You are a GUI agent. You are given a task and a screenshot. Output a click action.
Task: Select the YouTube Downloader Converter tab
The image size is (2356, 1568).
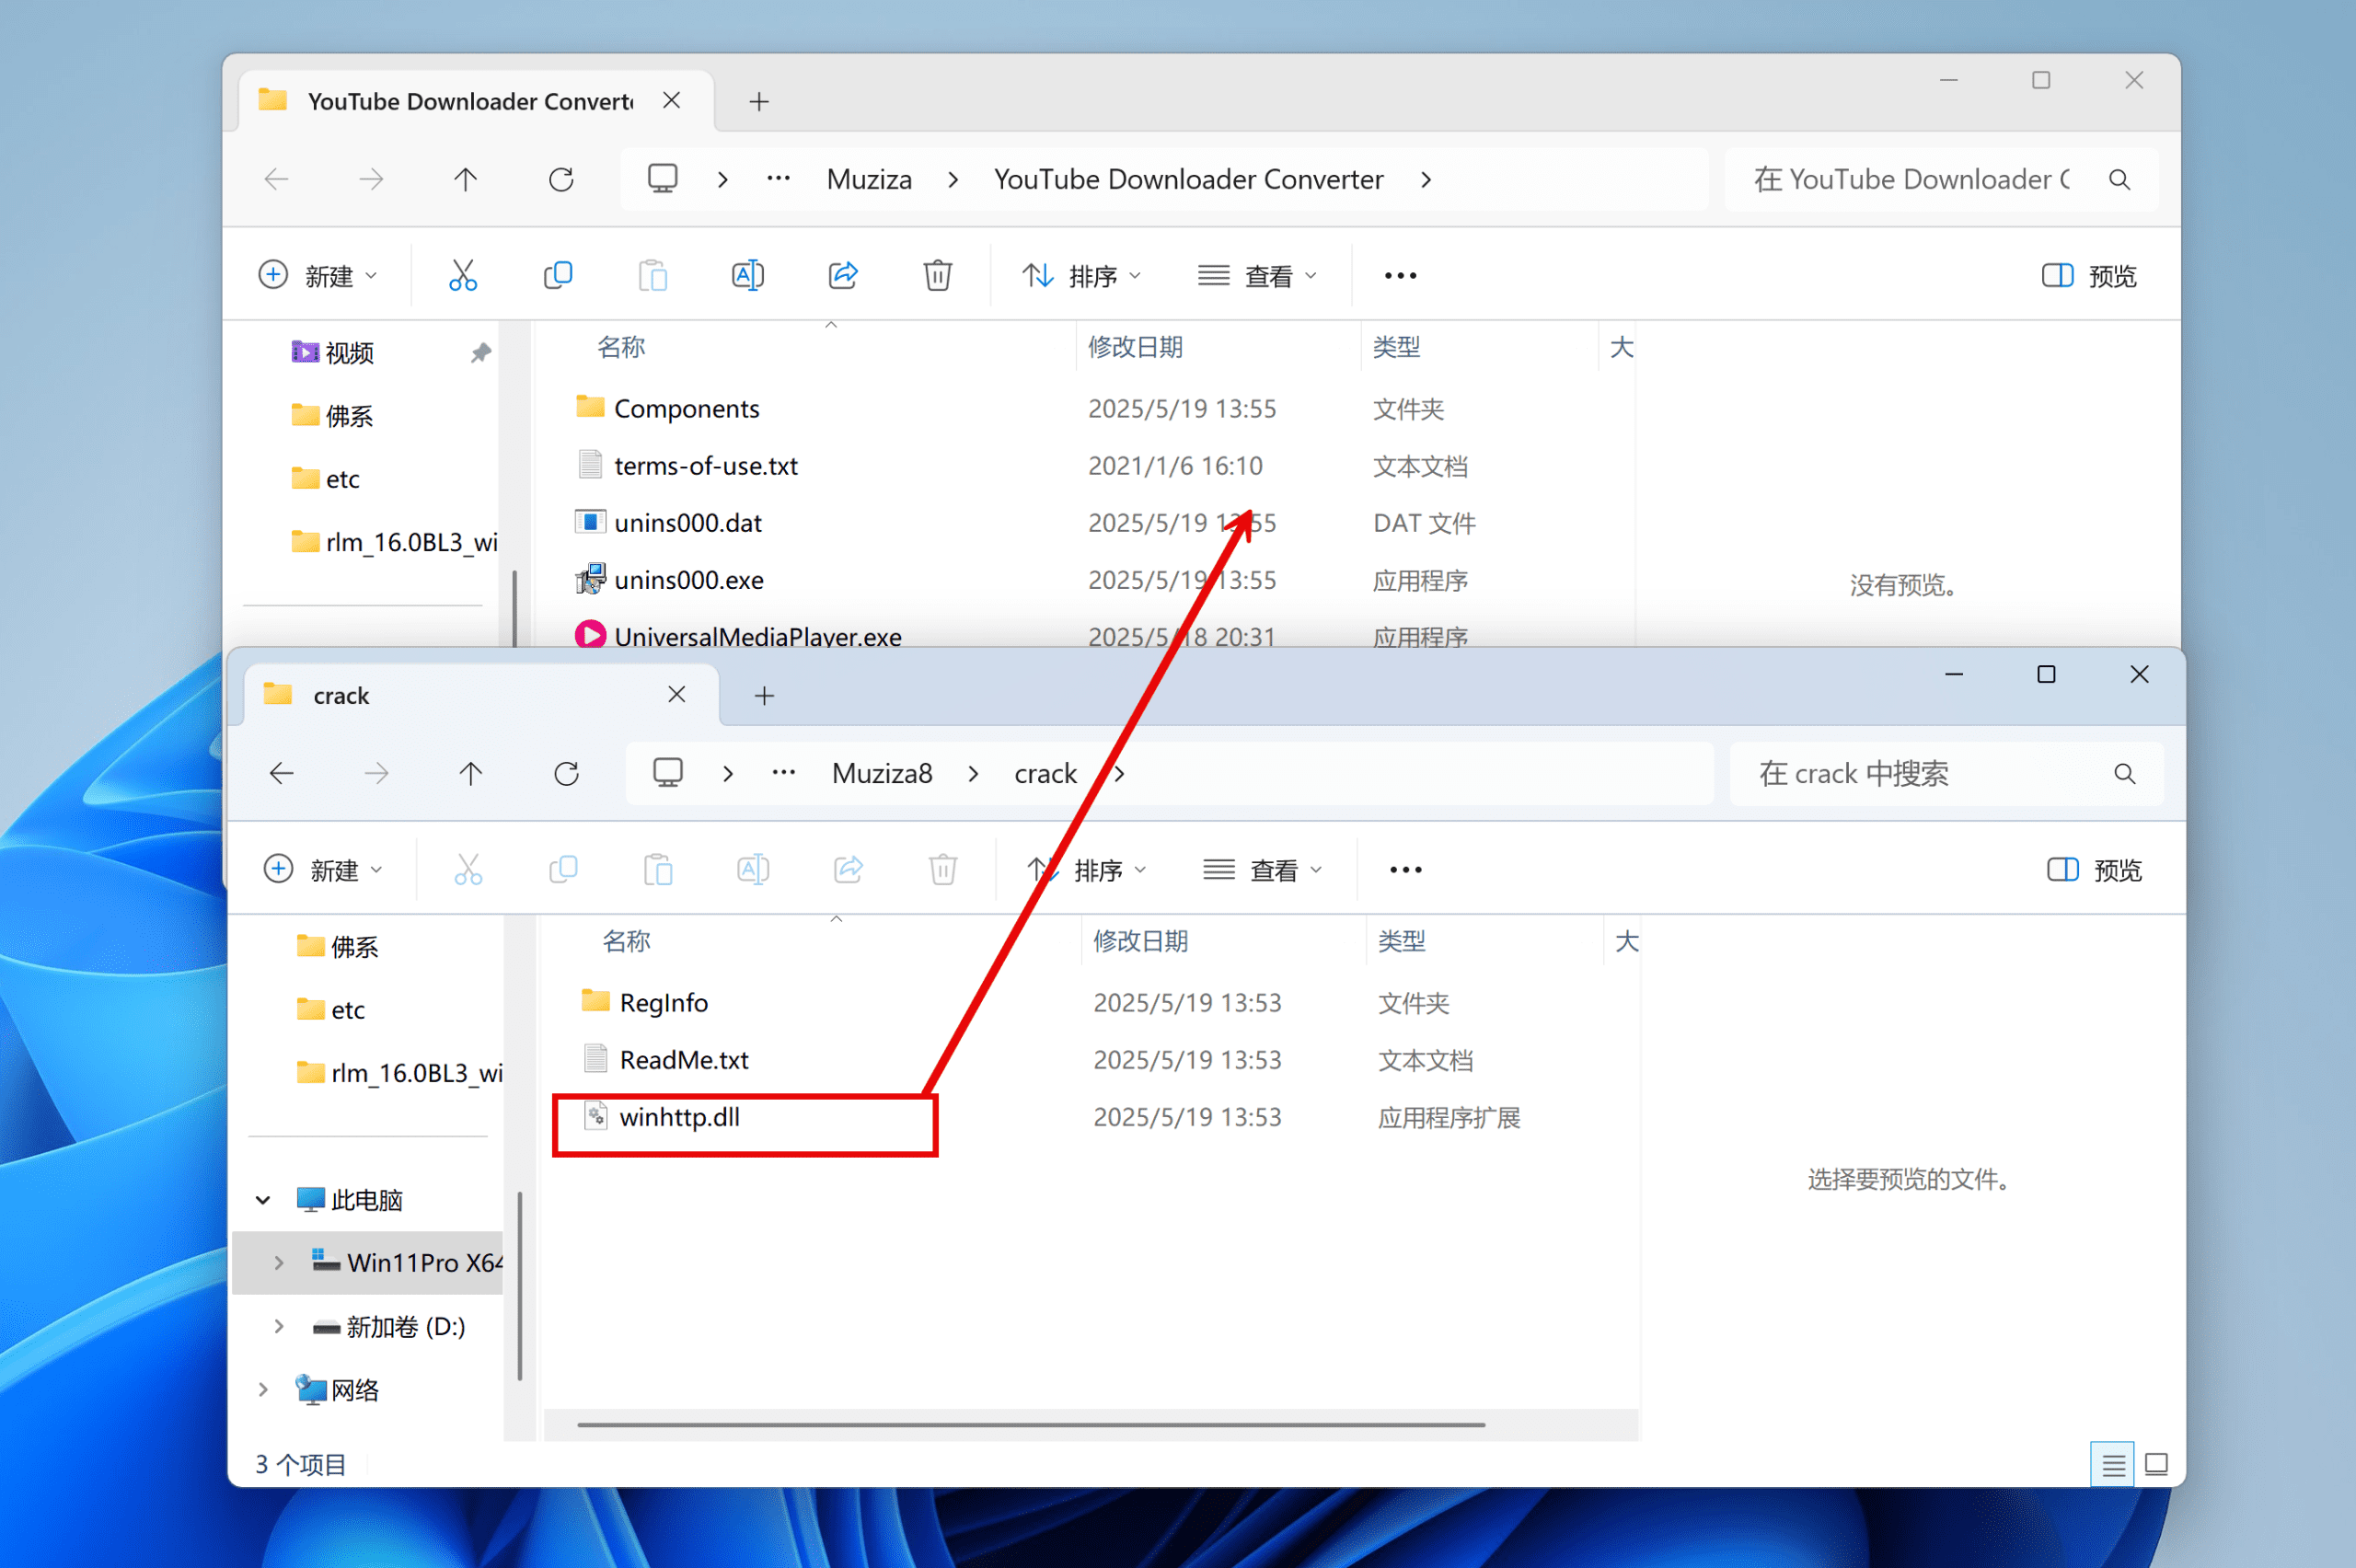click(x=470, y=101)
